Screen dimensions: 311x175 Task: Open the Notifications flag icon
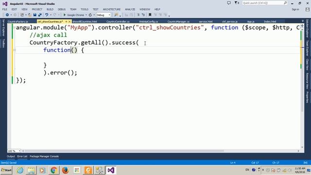tap(236, 3)
